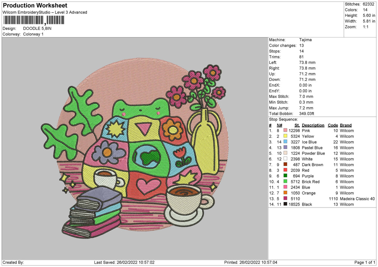Select the Orange thread color swatch
Viewport: 378px width, 267px height.
point(285,193)
